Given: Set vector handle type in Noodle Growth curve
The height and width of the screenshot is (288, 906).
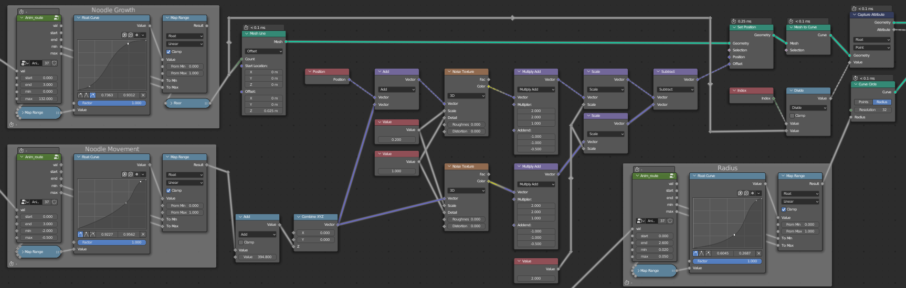Looking at the screenshot, I should [x=87, y=95].
